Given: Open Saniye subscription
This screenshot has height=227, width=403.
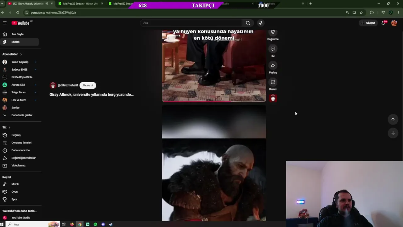Looking at the screenshot, I should pos(19,108).
